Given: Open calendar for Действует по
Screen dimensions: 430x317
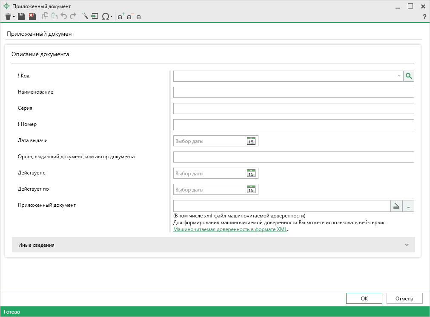Looking at the screenshot, I should 251,189.
